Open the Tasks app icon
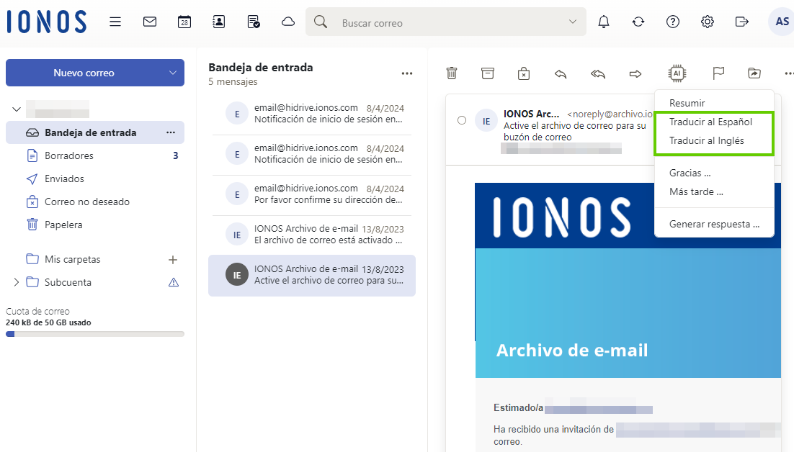Image resolution: width=794 pixels, height=452 pixels. click(x=253, y=22)
